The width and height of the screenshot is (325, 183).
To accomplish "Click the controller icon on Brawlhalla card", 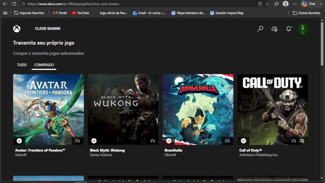I will coord(227,141).
